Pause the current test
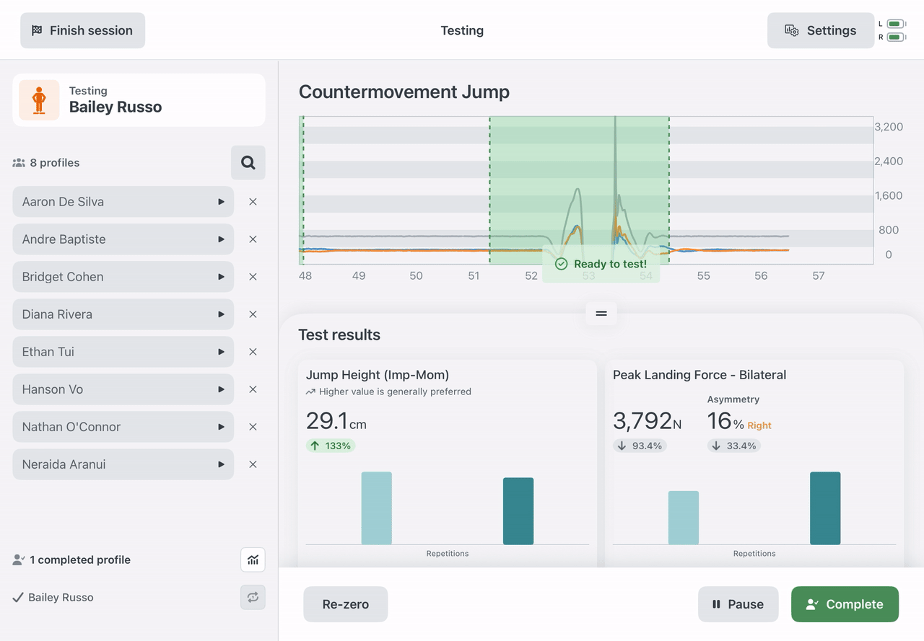Image resolution: width=924 pixels, height=641 pixels. click(x=738, y=604)
